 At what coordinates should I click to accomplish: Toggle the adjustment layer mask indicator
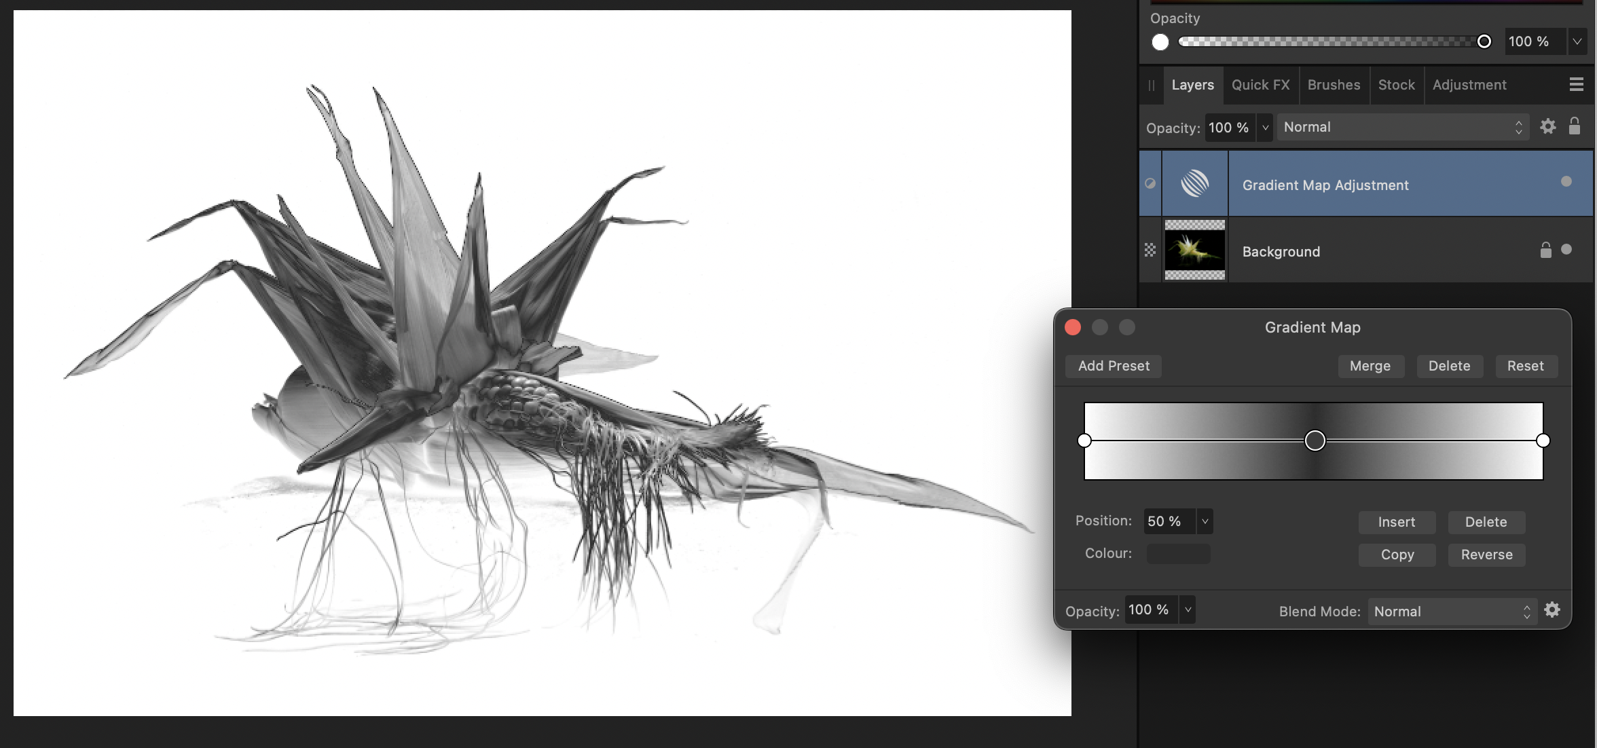coord(1150,183)
